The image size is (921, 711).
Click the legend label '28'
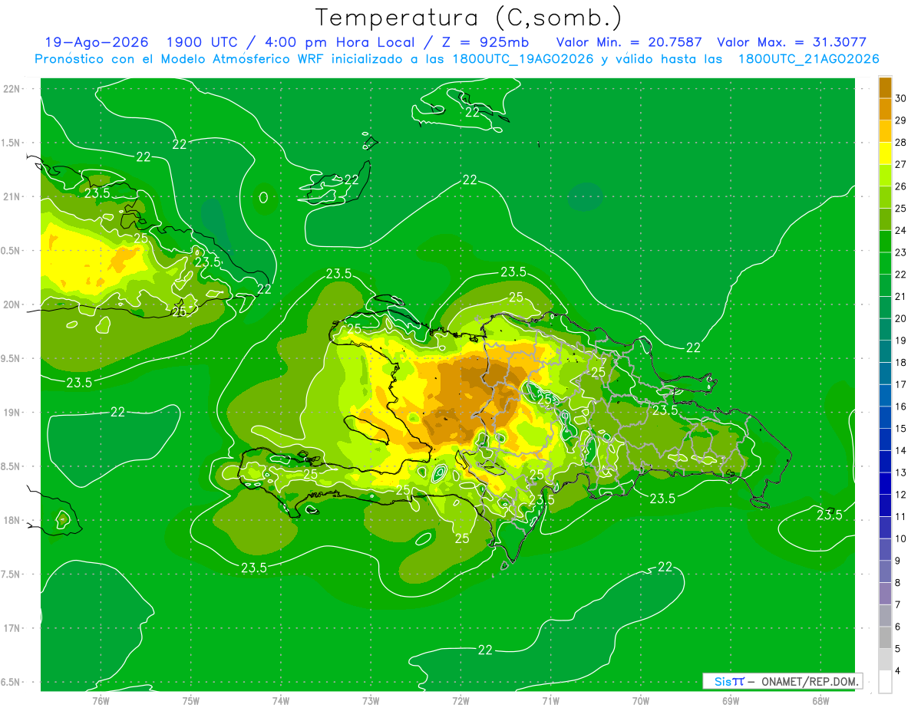pos(901,143)
